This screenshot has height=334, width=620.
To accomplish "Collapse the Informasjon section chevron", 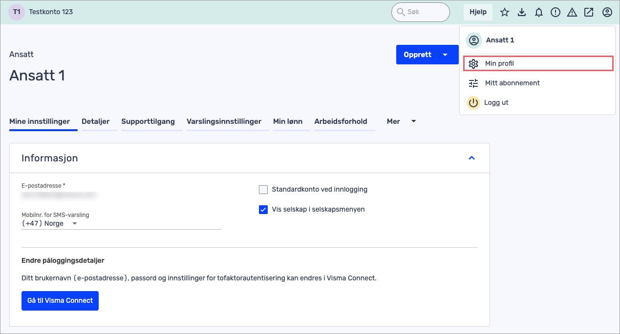I will click(x=471, y=158).
